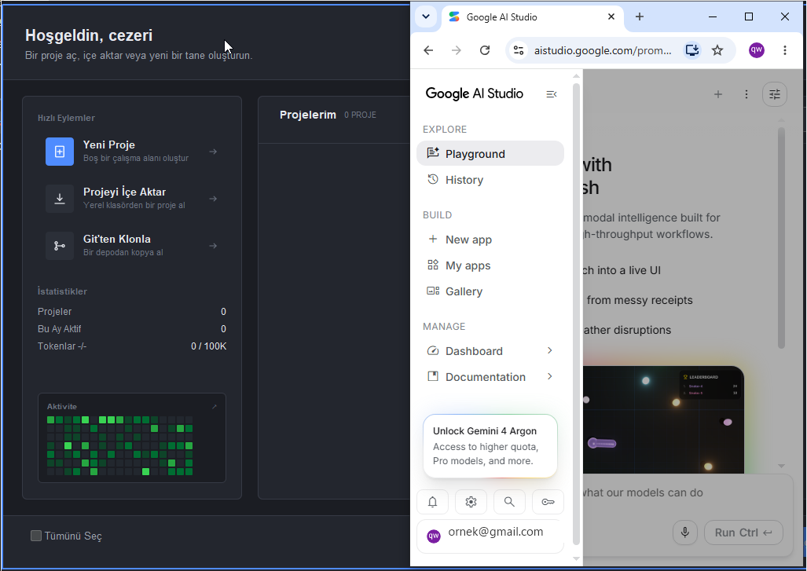Click the Aktivite heatmap grid
Screen dimensions: 807x571
[120, 445]
